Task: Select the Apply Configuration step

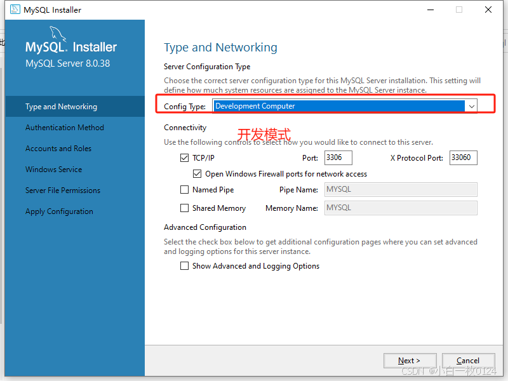Action: (x=59, y=211)
